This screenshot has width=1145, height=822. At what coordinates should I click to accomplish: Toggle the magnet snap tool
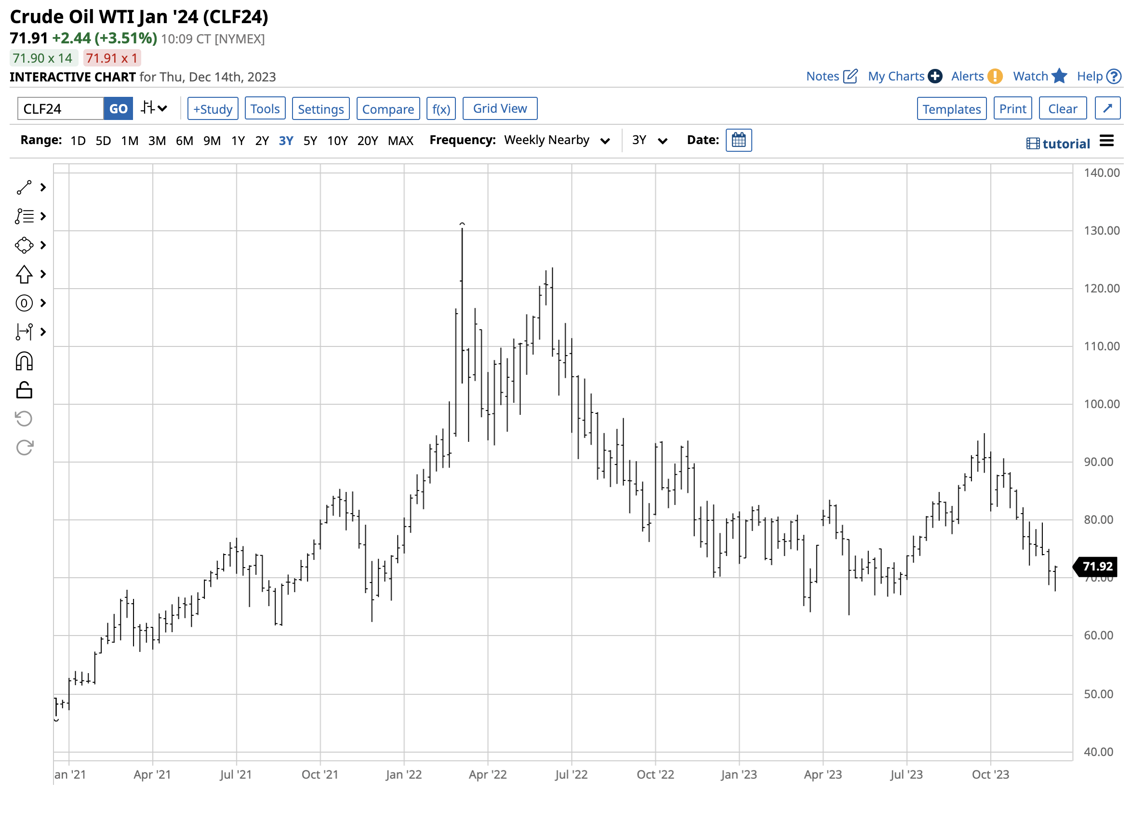tap(24, 360)
